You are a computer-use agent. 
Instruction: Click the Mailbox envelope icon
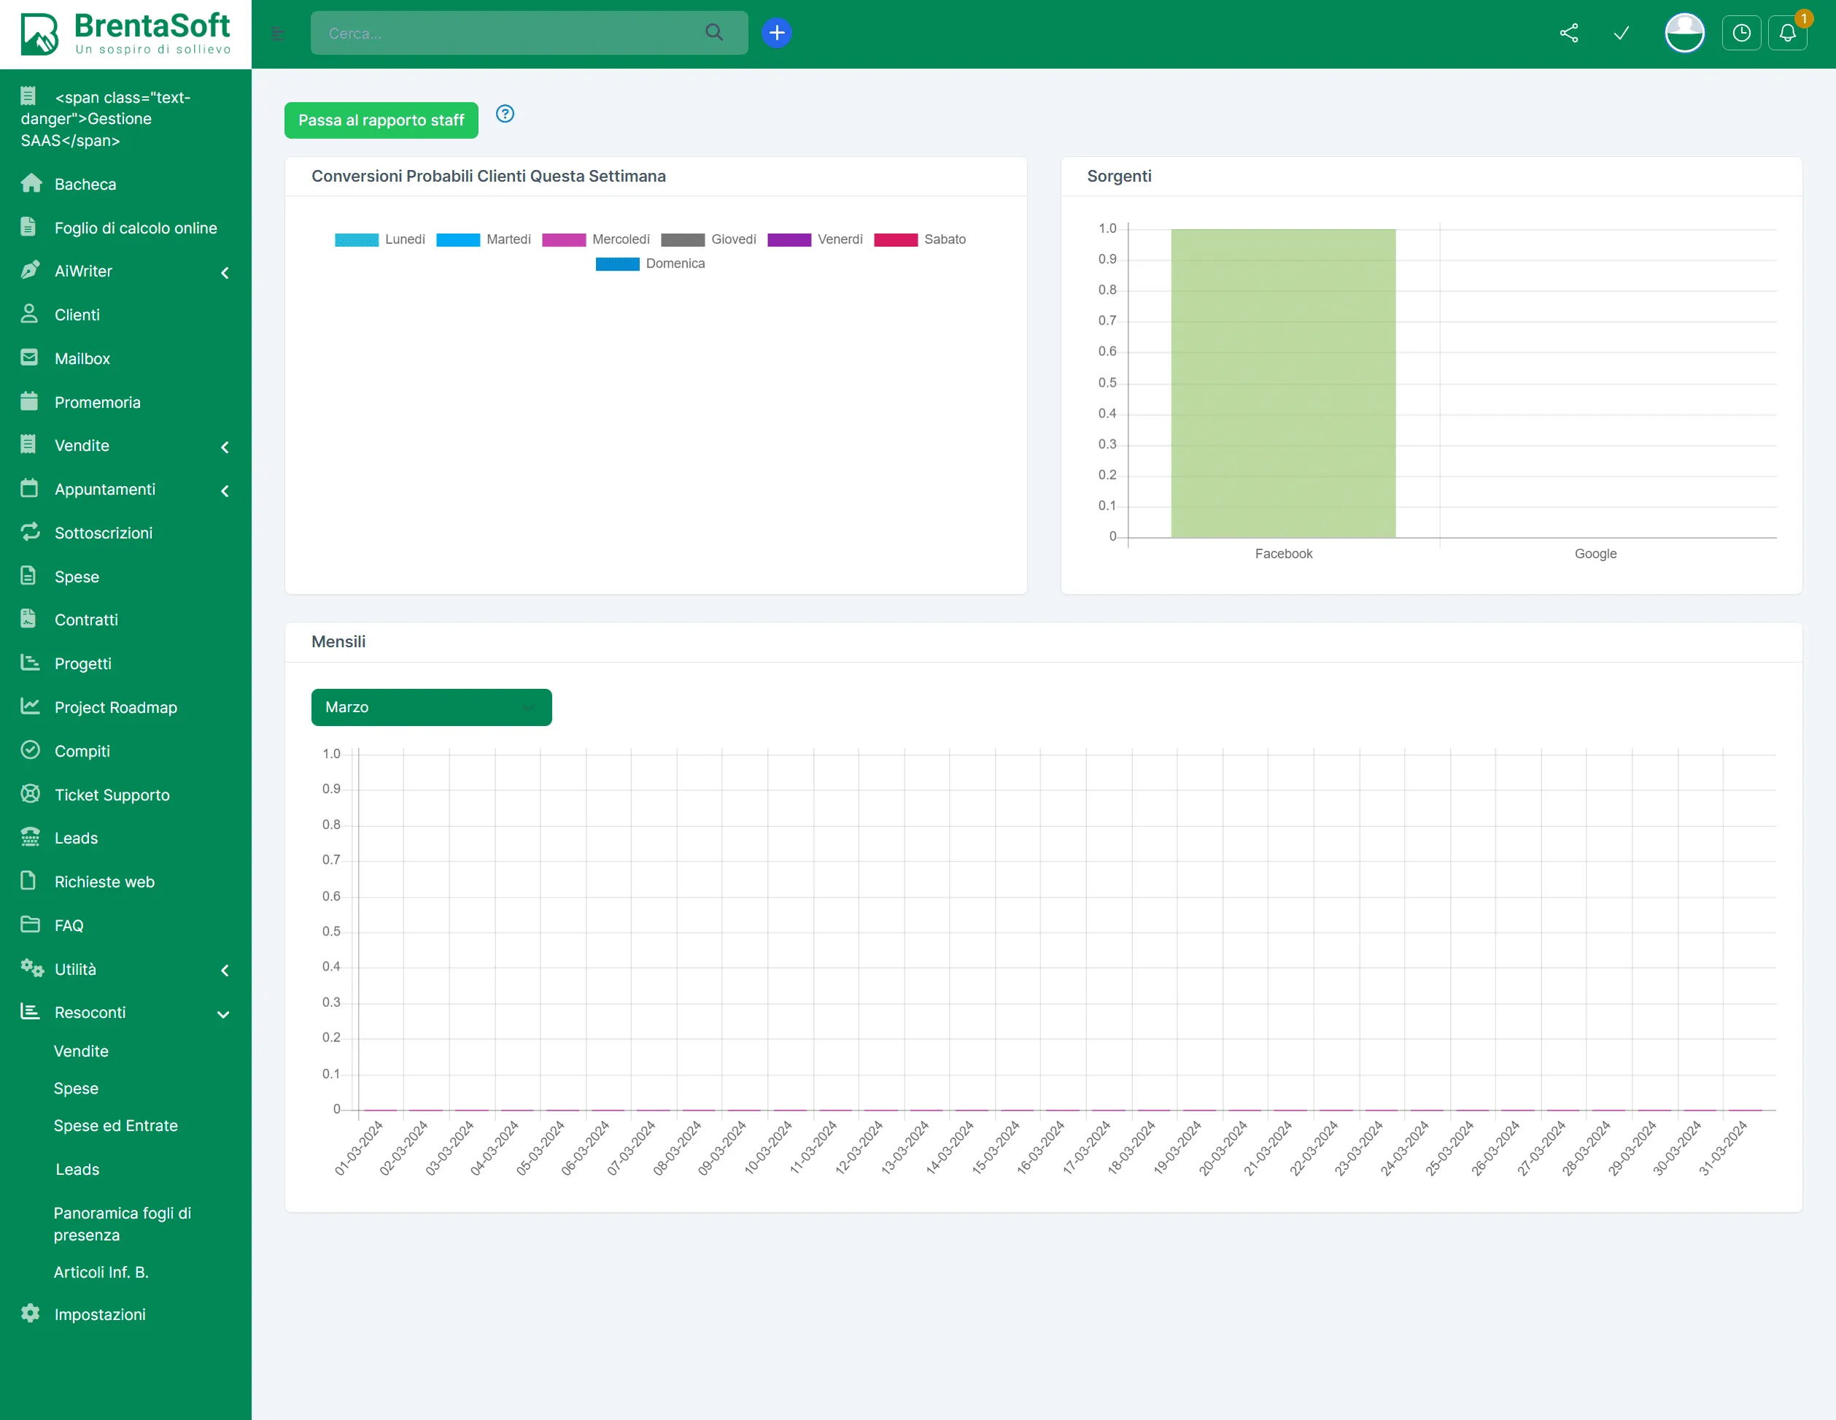pos(29,358)
